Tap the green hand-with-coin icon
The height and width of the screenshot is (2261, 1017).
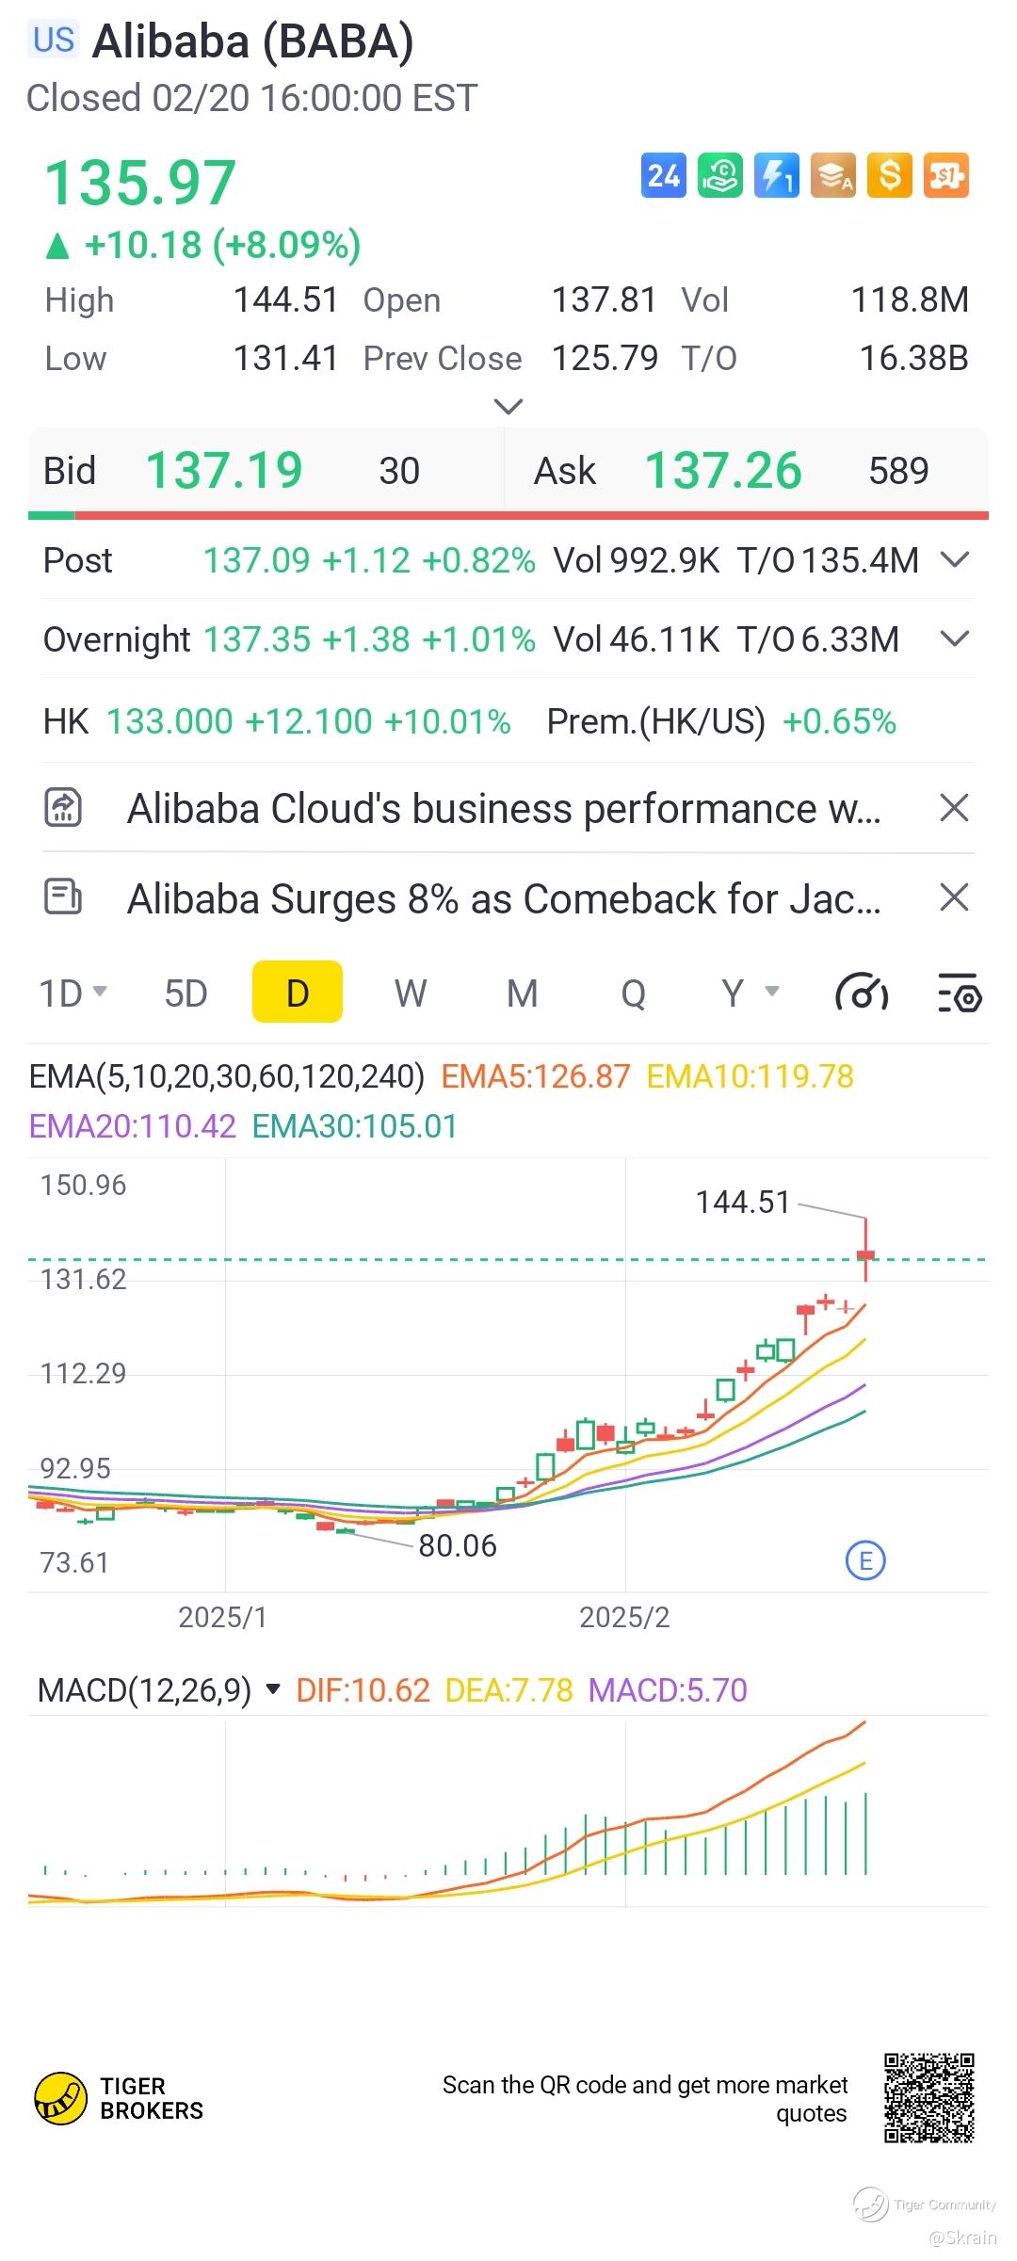coord(720,176)
